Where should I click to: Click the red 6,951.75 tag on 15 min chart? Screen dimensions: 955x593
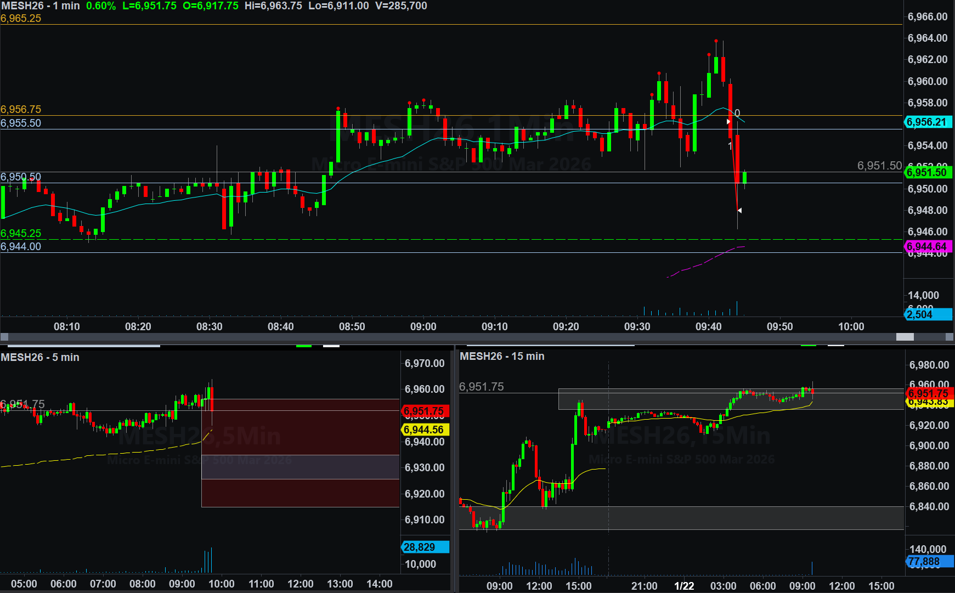coord(929,393)
